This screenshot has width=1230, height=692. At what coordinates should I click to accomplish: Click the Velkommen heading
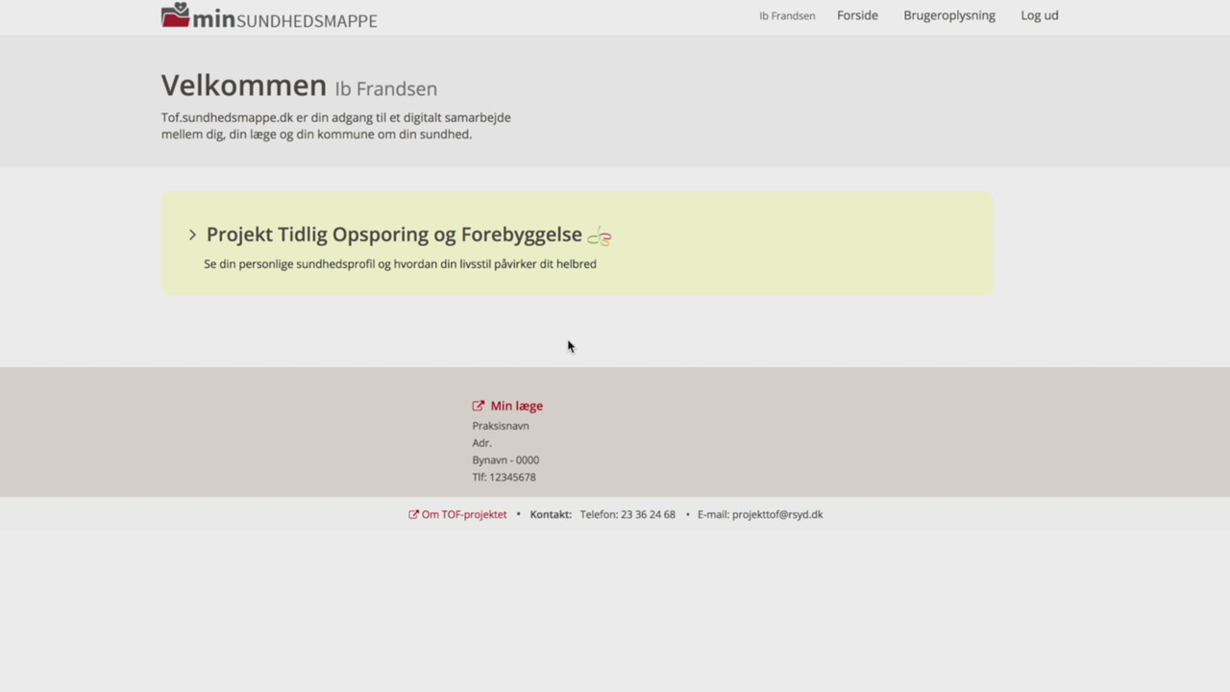click(x=244, y=86)
